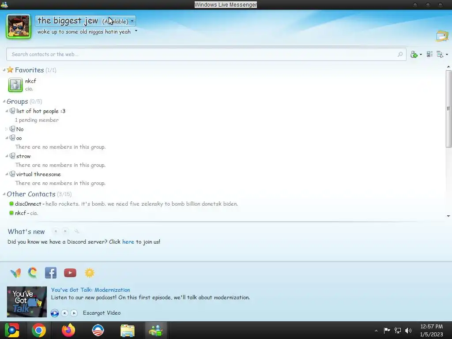Click the magnifier search icon

tap(400, 54)
